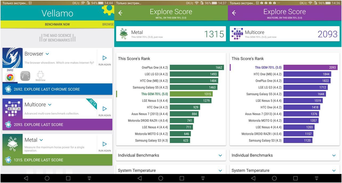This screenshot has height=183, width=342.
Task: Explore last Chrome score 2692
Action: (x=57, y=89)
